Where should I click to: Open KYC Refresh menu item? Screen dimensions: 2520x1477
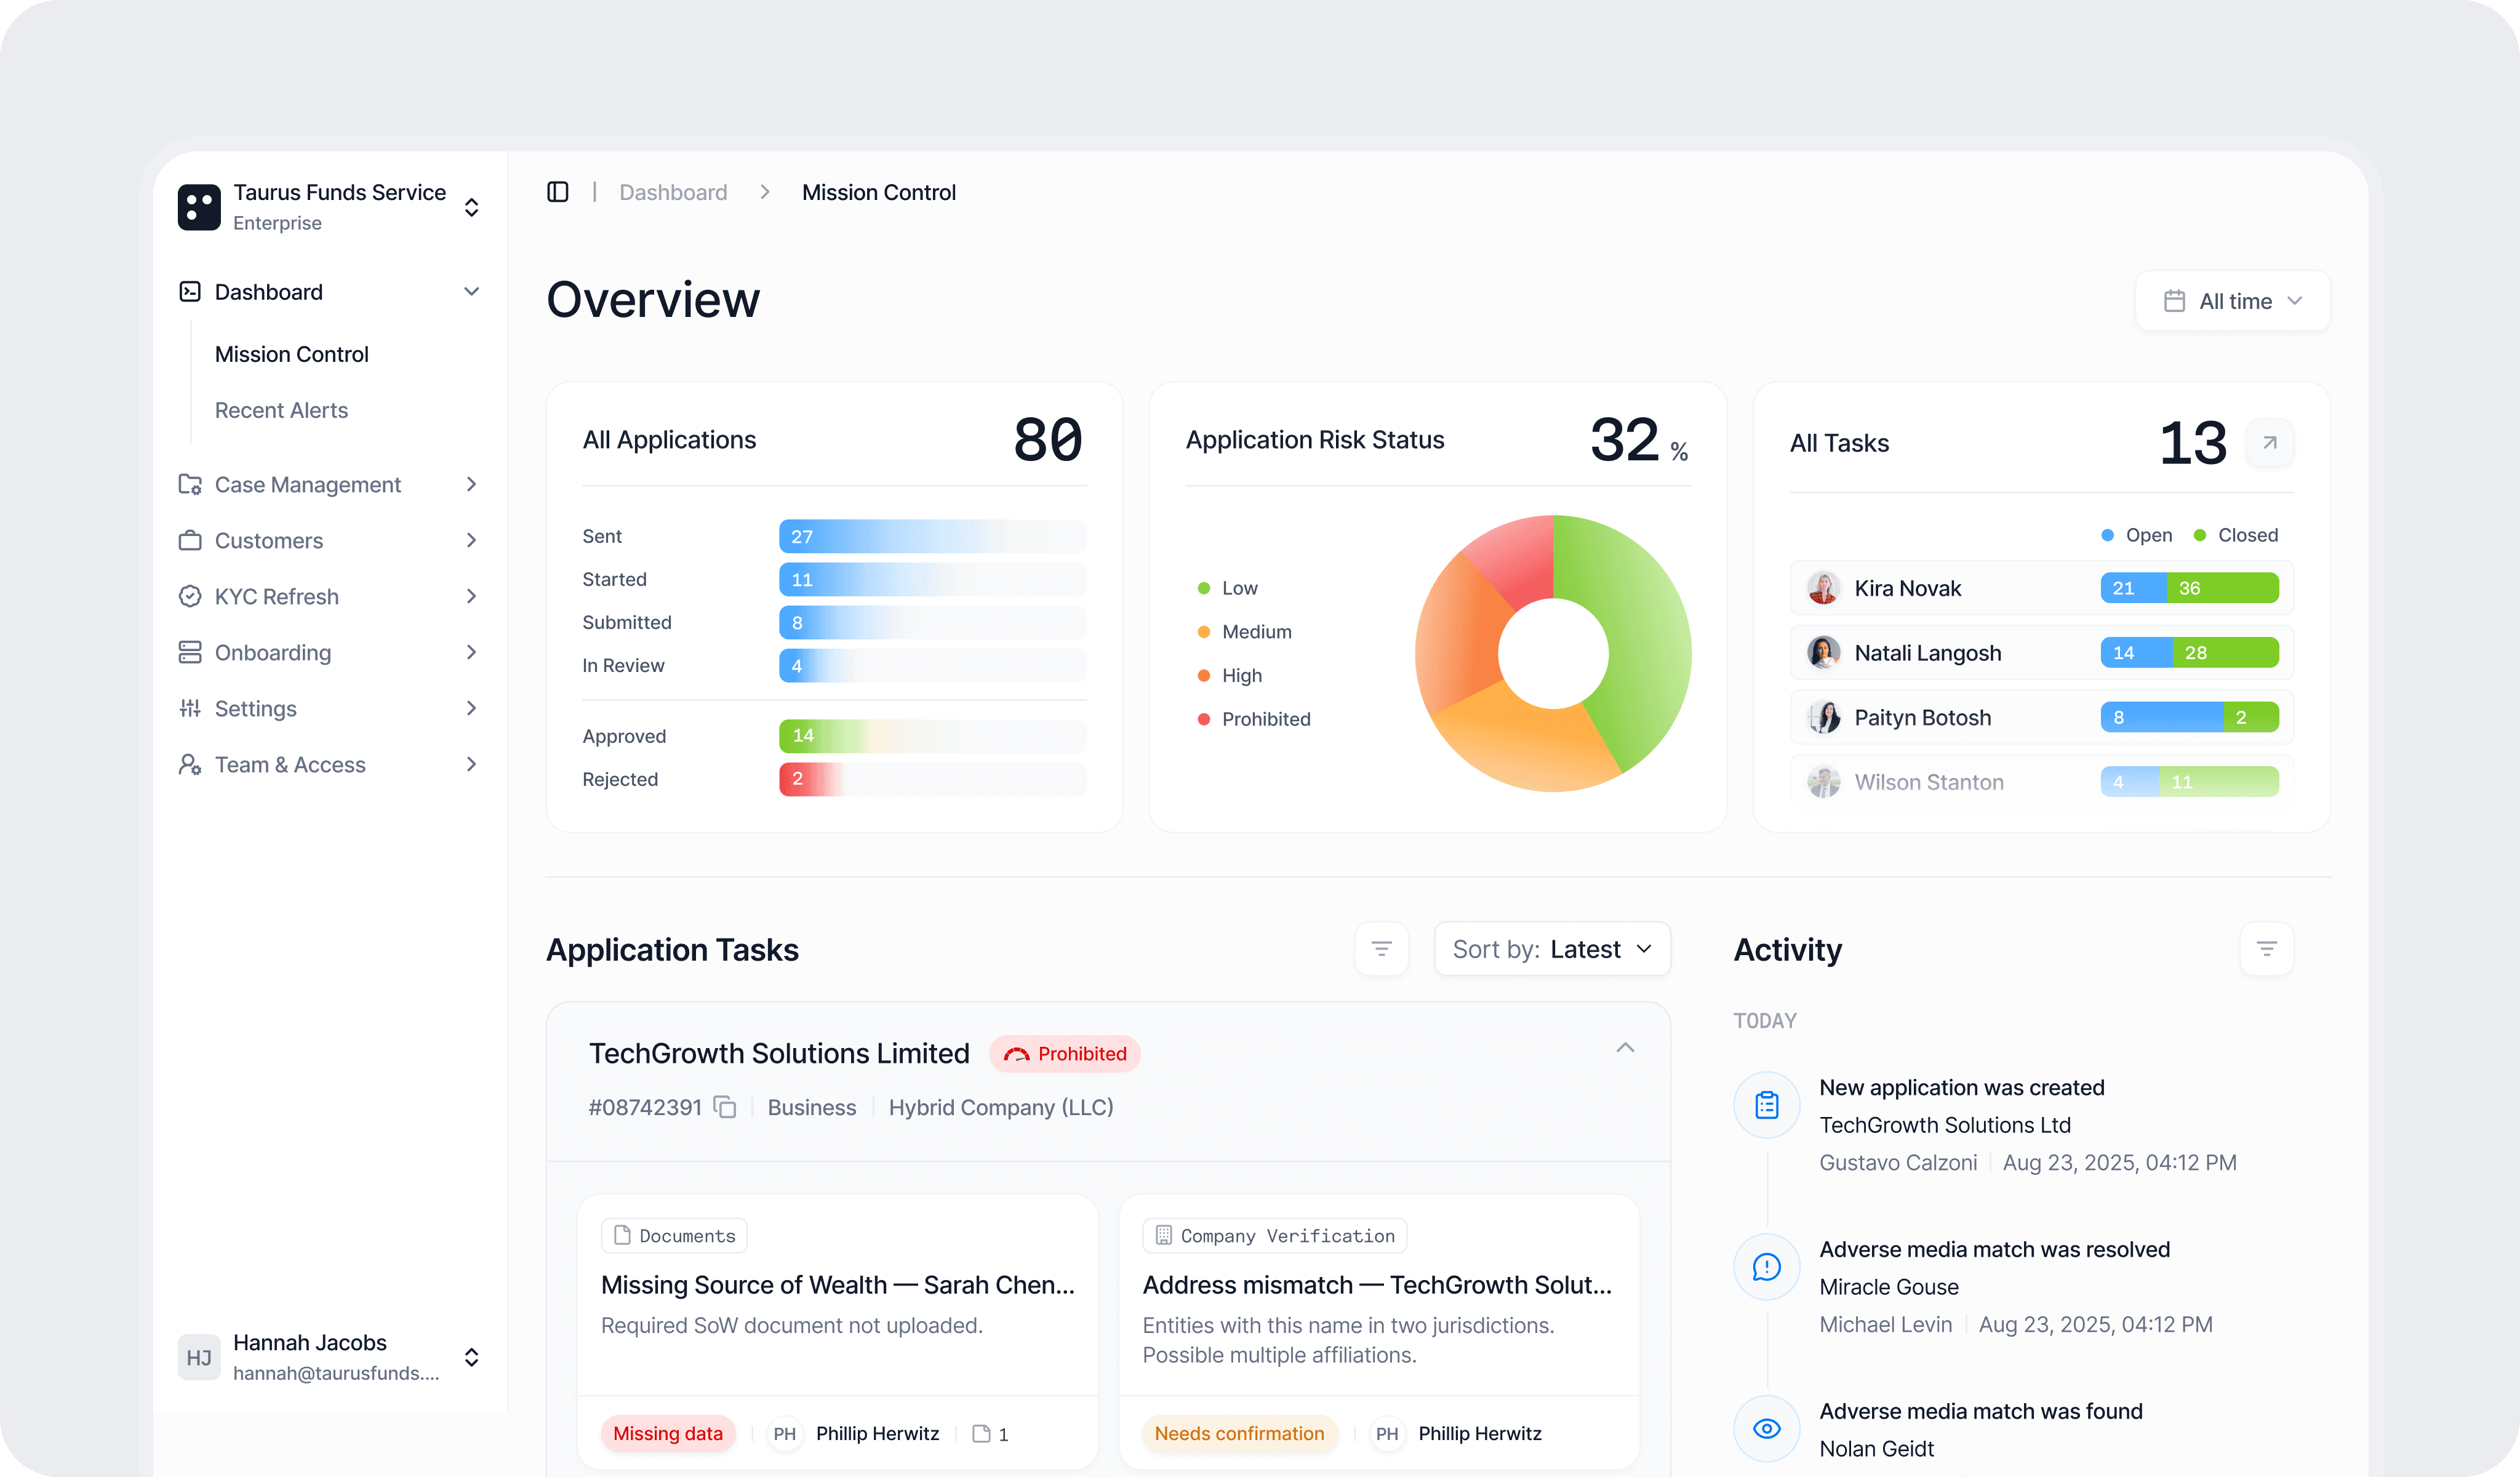pos(329,596)
